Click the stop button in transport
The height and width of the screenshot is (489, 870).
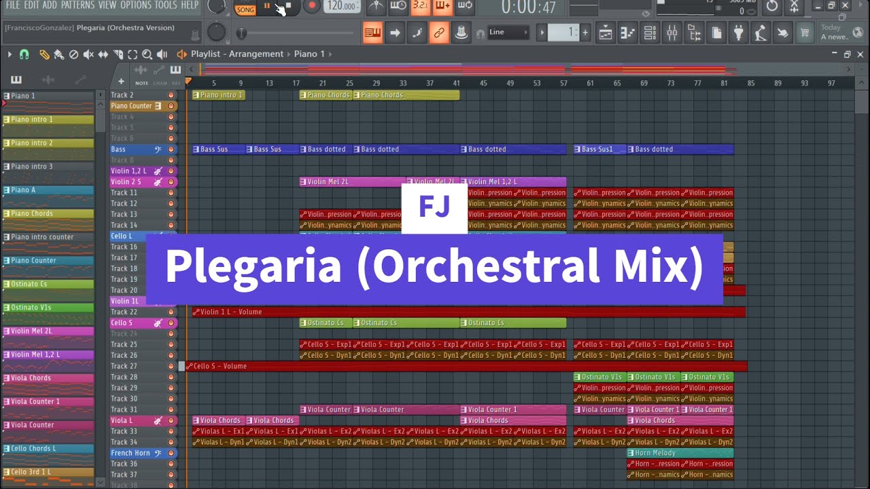pos(288,6)
